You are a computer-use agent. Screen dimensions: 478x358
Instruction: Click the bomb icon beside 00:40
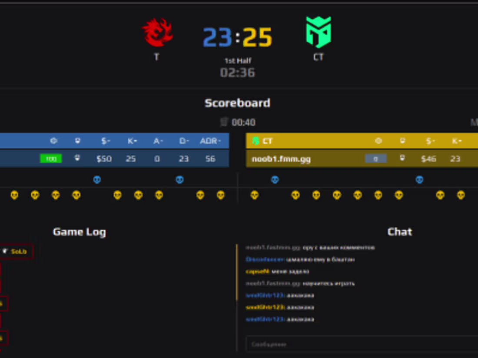click(224, 122)
